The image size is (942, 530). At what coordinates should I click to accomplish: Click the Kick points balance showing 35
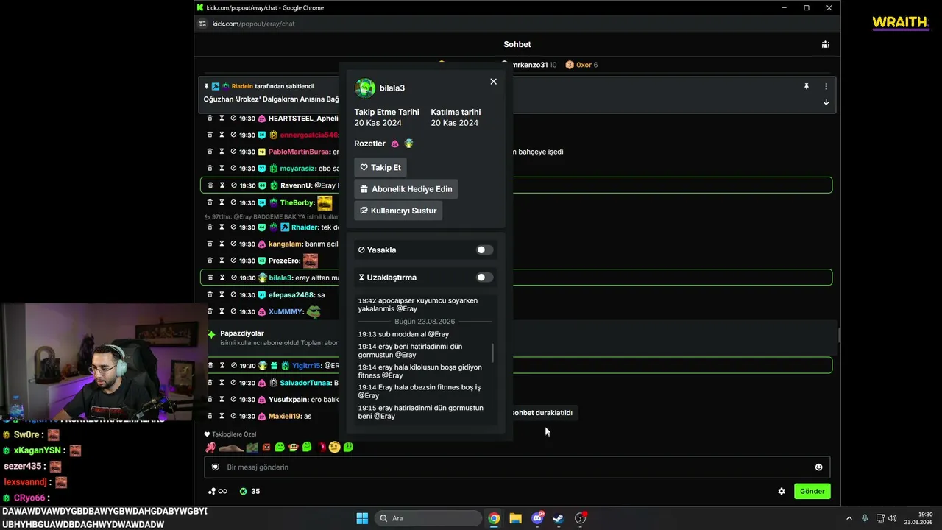tap(249, 491)
